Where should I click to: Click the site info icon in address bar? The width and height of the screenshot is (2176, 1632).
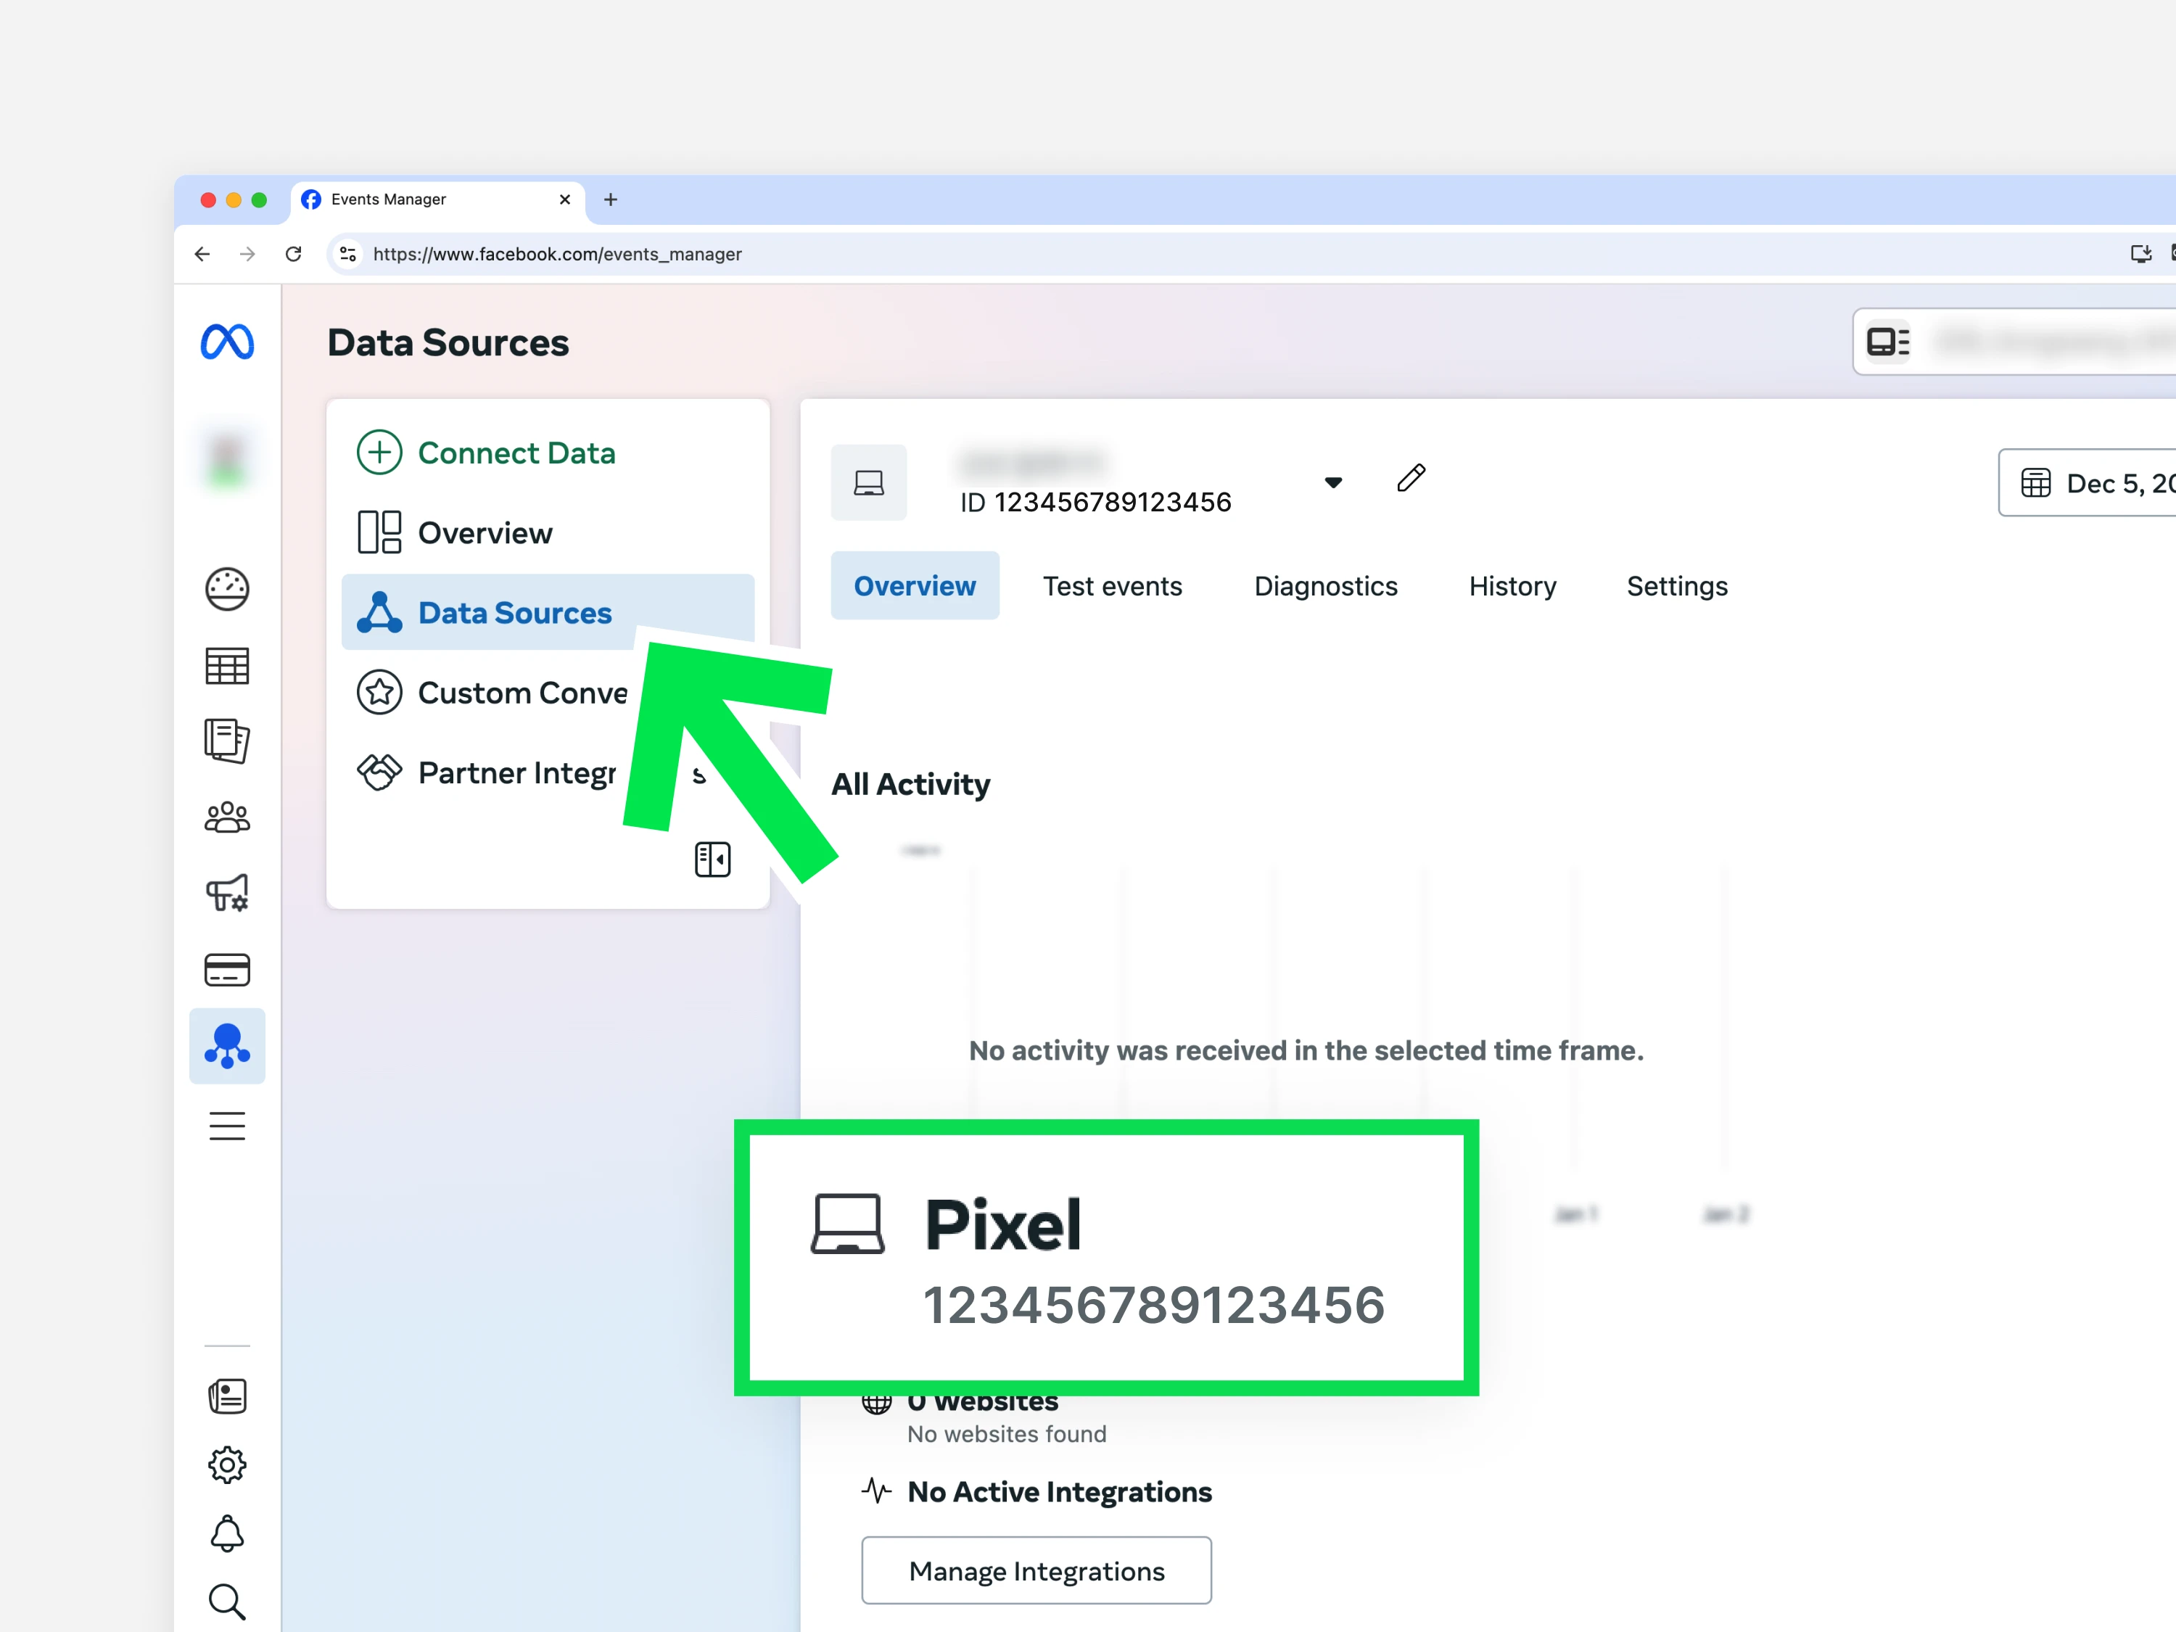(x=347, y=254)
